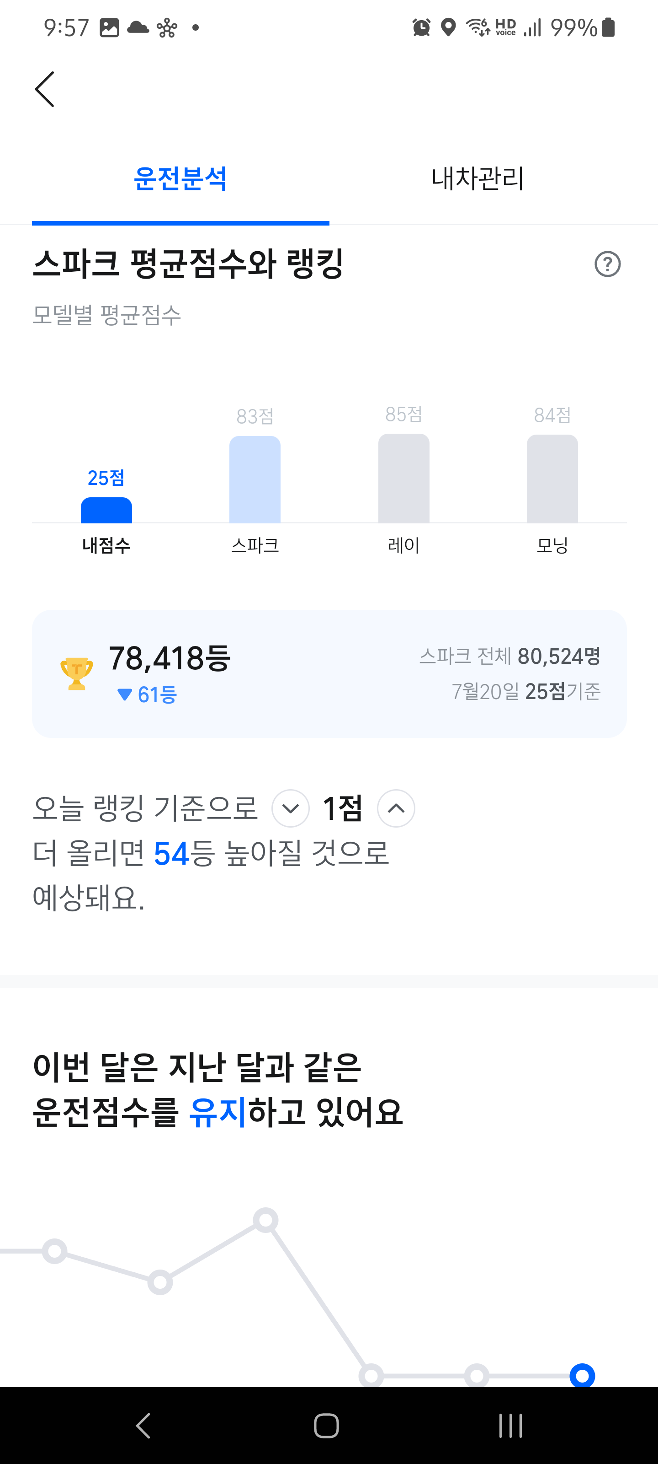
Task: Open Android recent apps button
Action: (x=510, y=1426)
